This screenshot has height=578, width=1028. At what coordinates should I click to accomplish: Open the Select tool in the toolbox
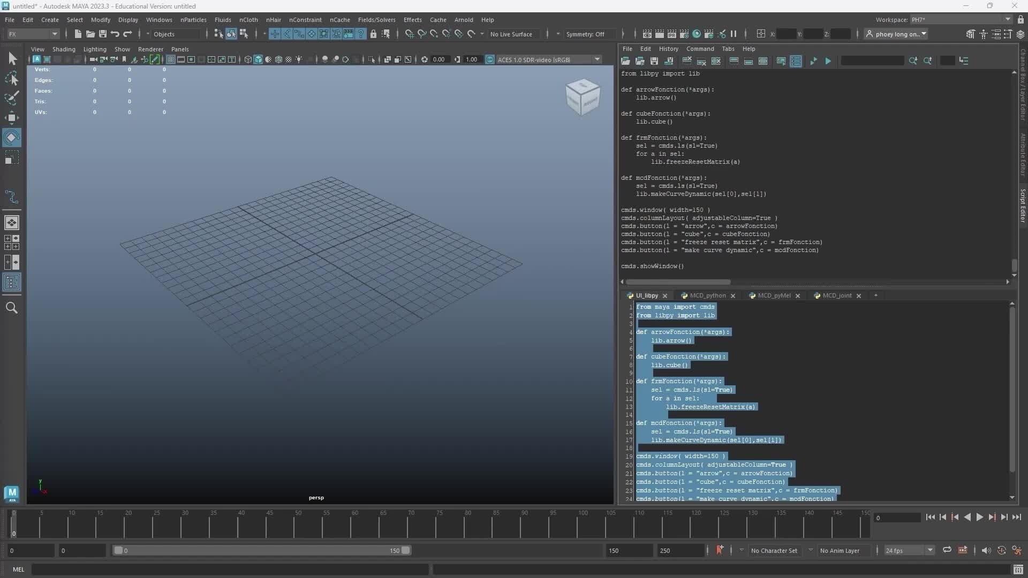coord(12,57)
